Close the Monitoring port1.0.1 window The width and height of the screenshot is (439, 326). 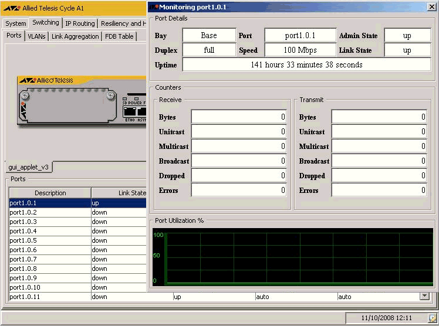(432, 7)
